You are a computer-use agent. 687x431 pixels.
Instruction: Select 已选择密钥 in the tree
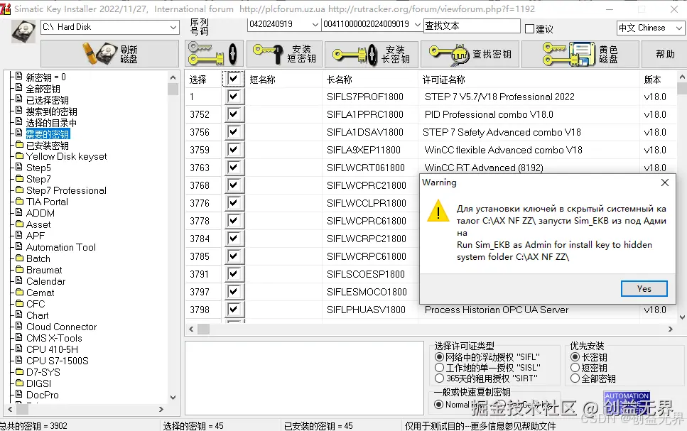tap(48, 100)
